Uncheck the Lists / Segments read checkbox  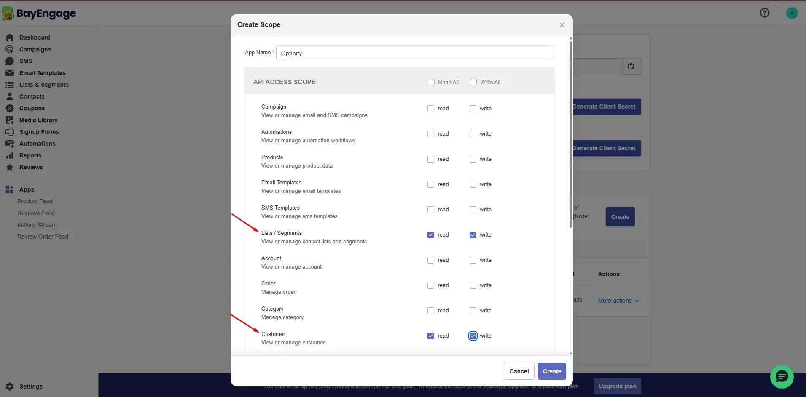tap(430, 235)
